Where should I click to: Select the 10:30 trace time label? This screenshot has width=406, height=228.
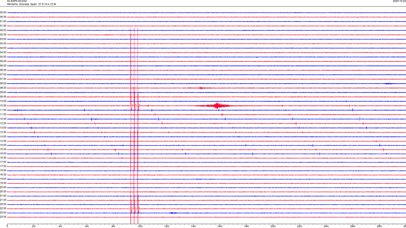point(3,106)
